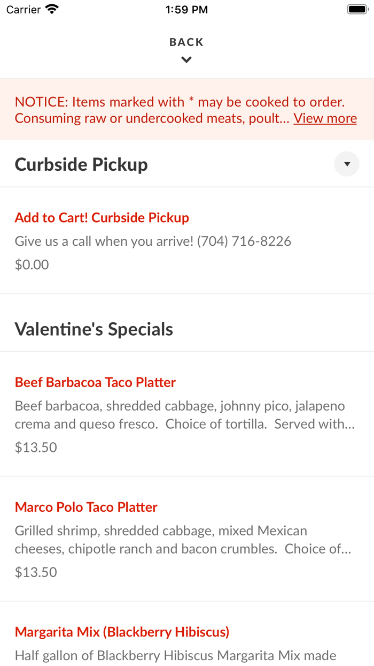The width and height of the screenshot is (374, 666).
Task: Open Margarita Mix (Blackberry Hibiscus) item
Action: (x=122, y=632)
